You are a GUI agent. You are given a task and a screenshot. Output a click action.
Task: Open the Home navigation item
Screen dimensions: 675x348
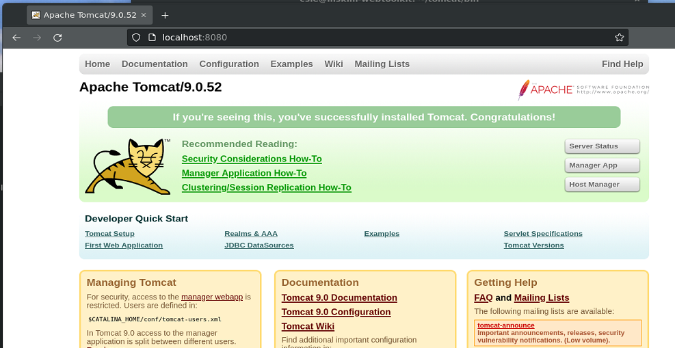97,64
